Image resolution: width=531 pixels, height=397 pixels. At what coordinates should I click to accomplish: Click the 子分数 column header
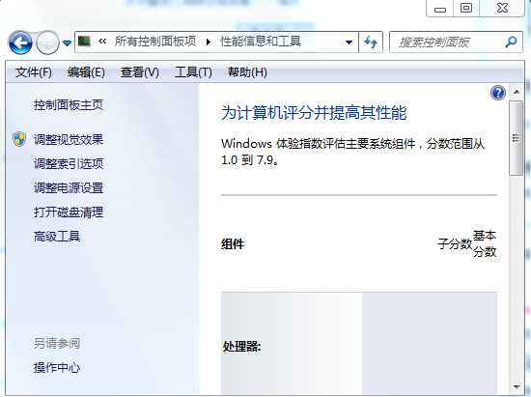455,243
